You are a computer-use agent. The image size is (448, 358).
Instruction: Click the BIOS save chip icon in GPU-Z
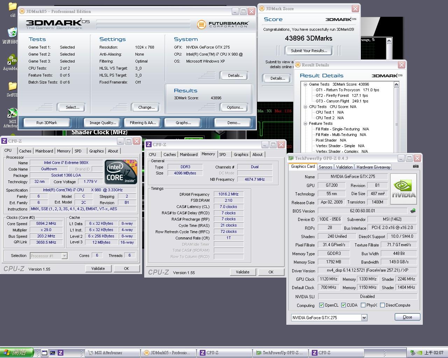pos(413,211)
